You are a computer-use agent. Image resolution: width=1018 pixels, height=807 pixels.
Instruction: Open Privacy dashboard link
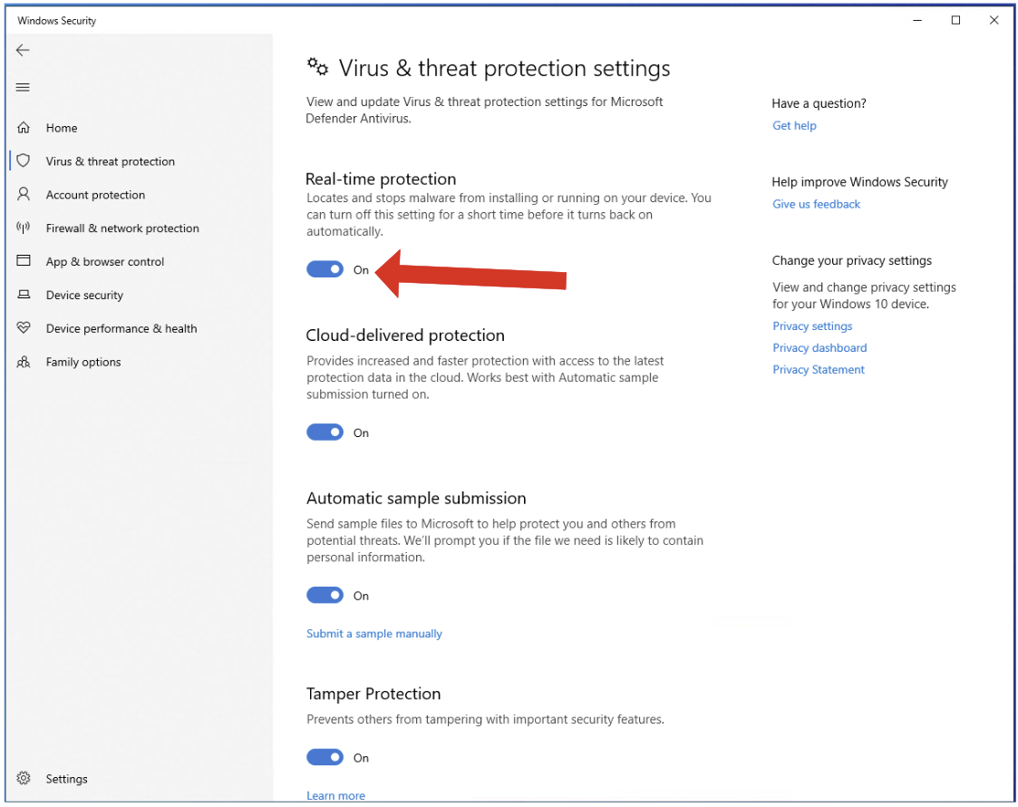(819, 348)
